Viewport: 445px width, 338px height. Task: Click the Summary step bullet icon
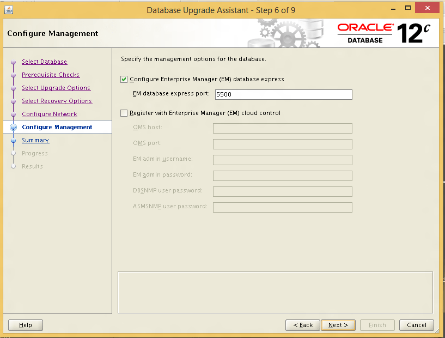tap(13, 140)
